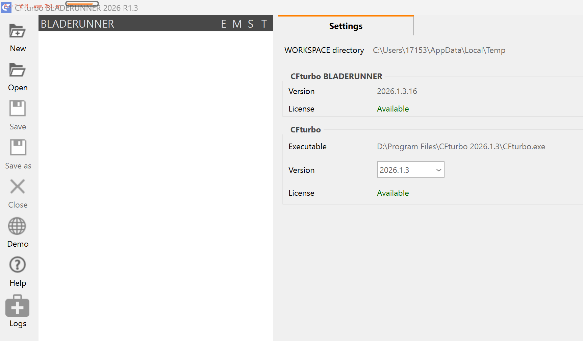The height and width of the screenshot is (341, 583).
Task: Select the E header item in BLADERUNNER bar
Action: 224,24
